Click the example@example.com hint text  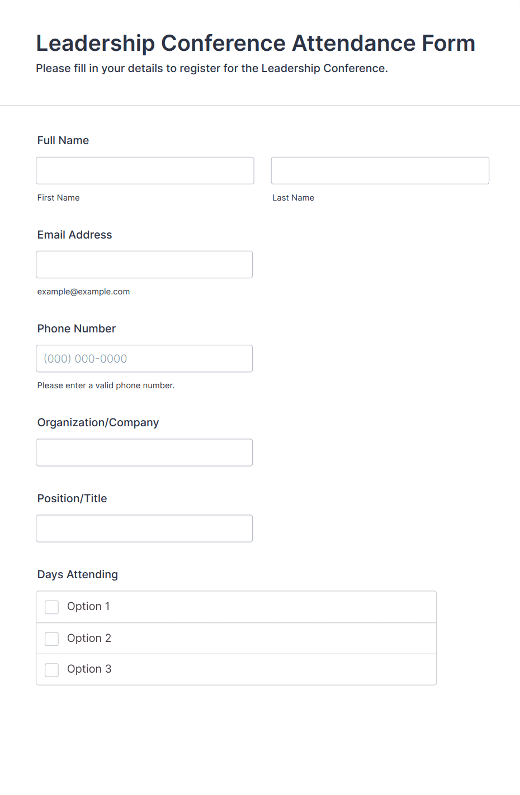[83, 292]
